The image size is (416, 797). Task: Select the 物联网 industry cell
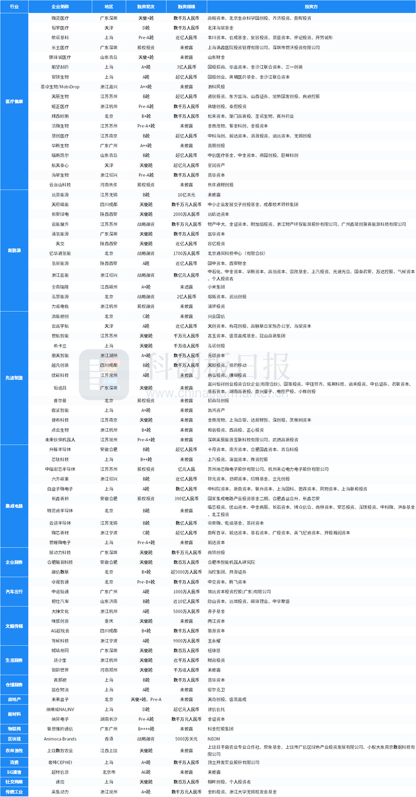14,728
